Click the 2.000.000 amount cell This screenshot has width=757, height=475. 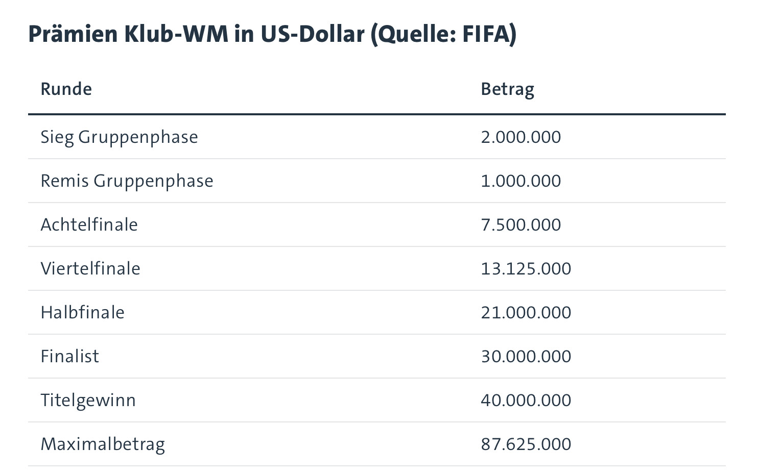point(521,137)
